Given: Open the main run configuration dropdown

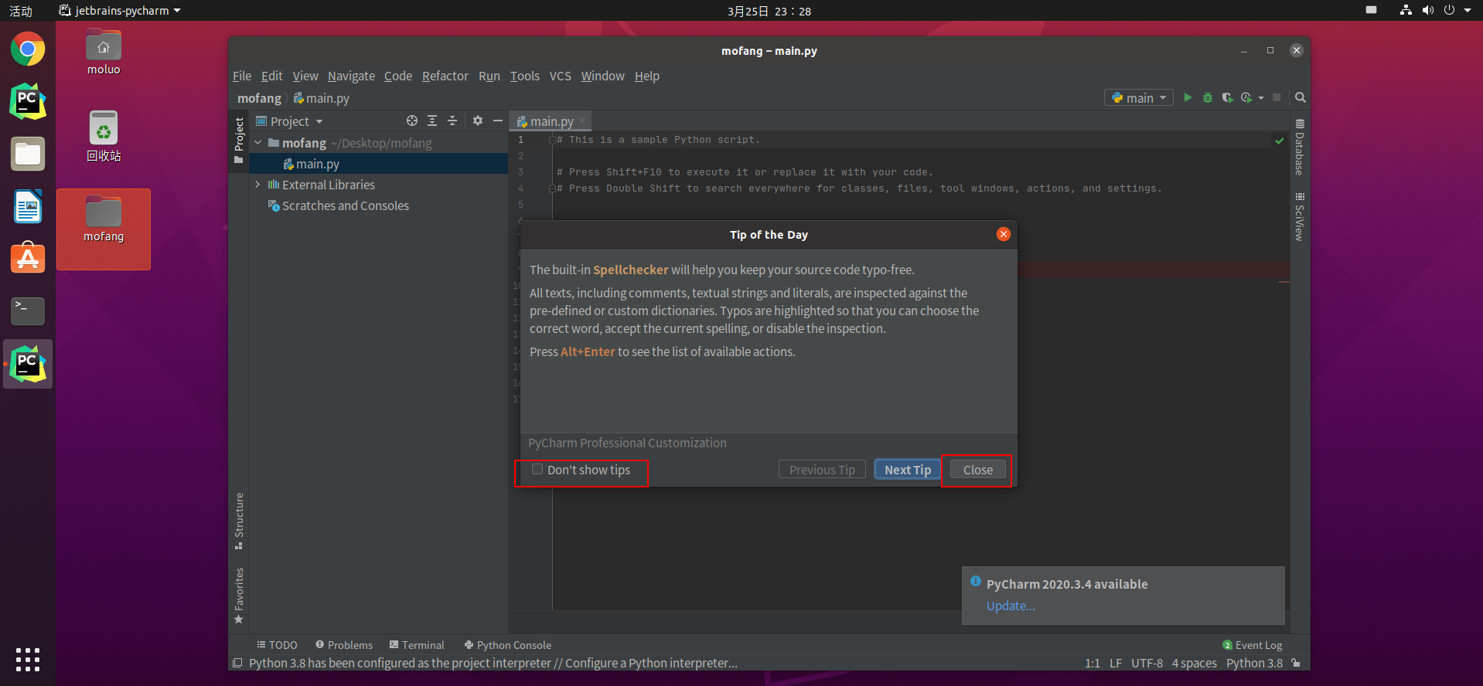Looking at the screenshot, I should click(x=1139, y=98).
